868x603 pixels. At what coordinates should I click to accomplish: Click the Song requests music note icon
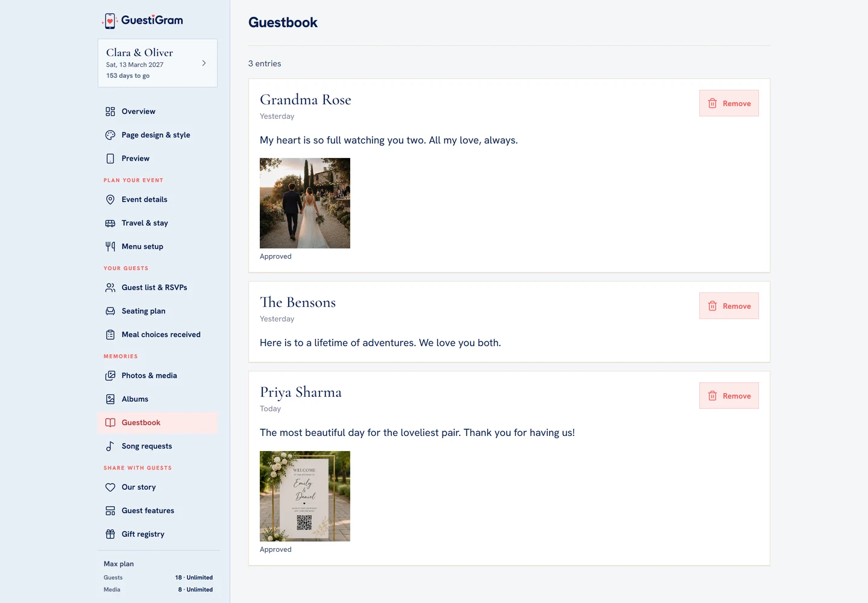click(110, 446)
